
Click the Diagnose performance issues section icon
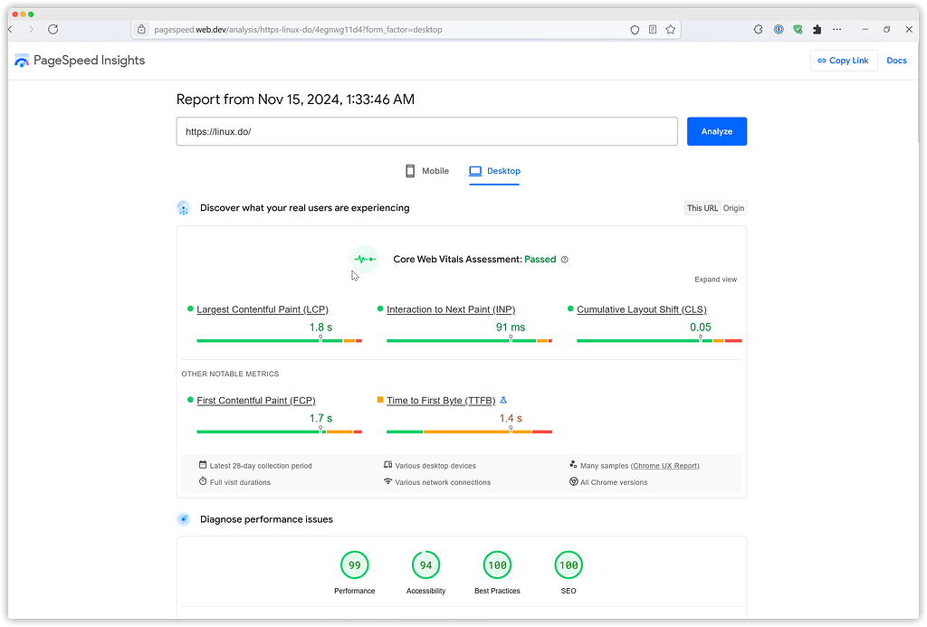pos(183,519)
